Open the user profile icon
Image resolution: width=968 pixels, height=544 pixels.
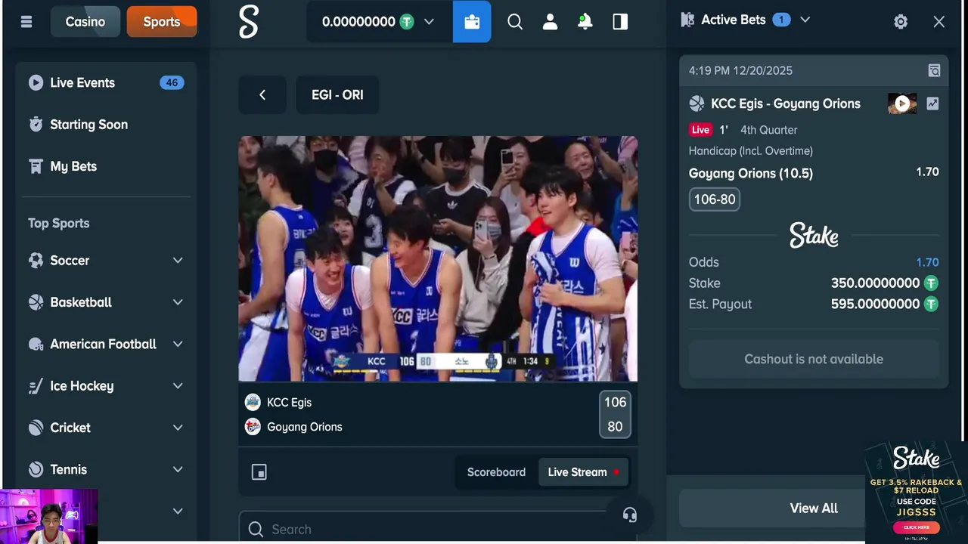pyautogui.click(x=550, y=22)
